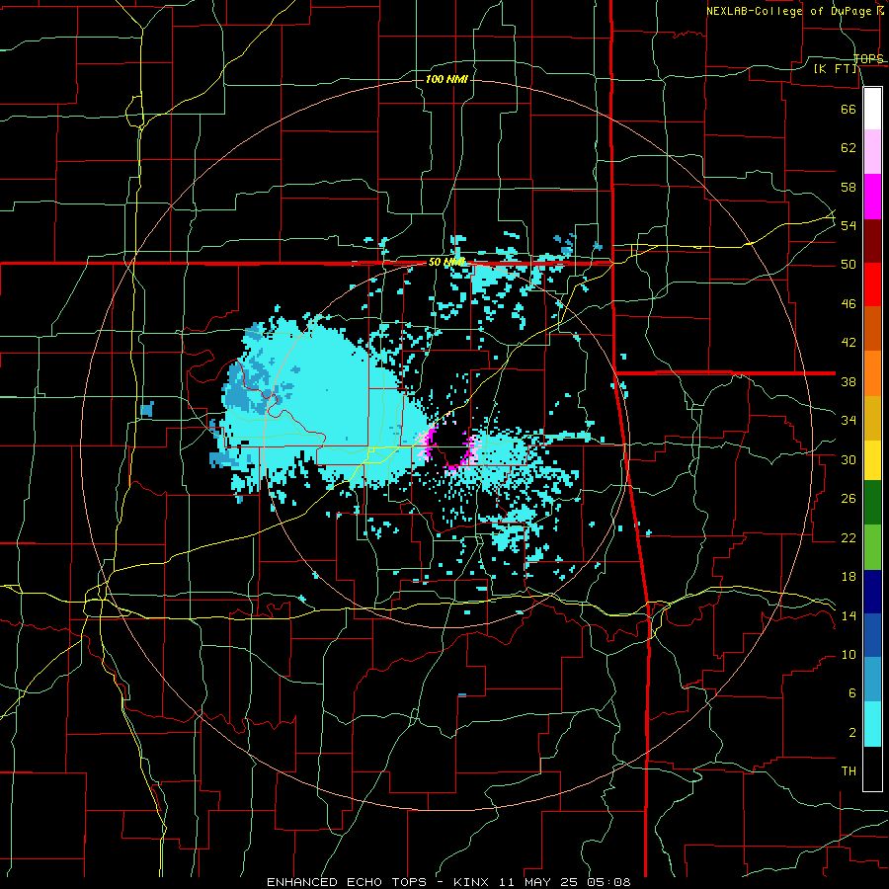The height and width of the screenshot is (889, 889).
Task: Click the steel blue 10 legend swatch
Action: pos(872,680)
